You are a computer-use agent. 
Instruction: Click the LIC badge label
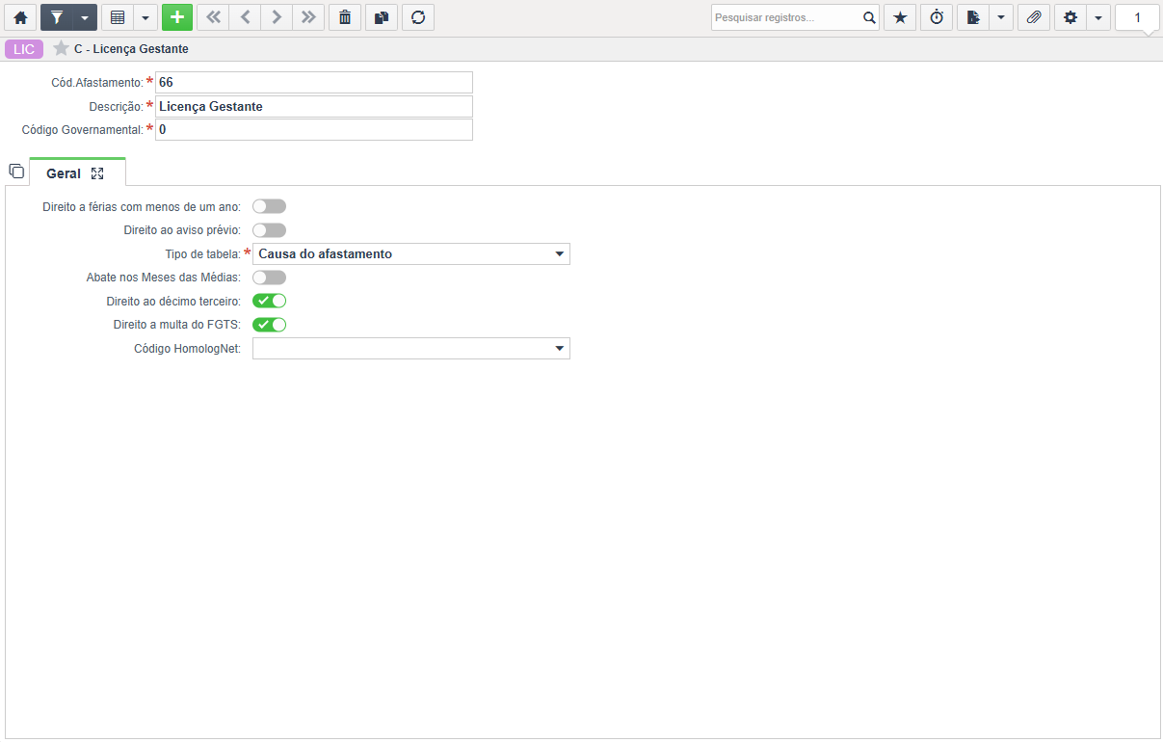point(24,49)
